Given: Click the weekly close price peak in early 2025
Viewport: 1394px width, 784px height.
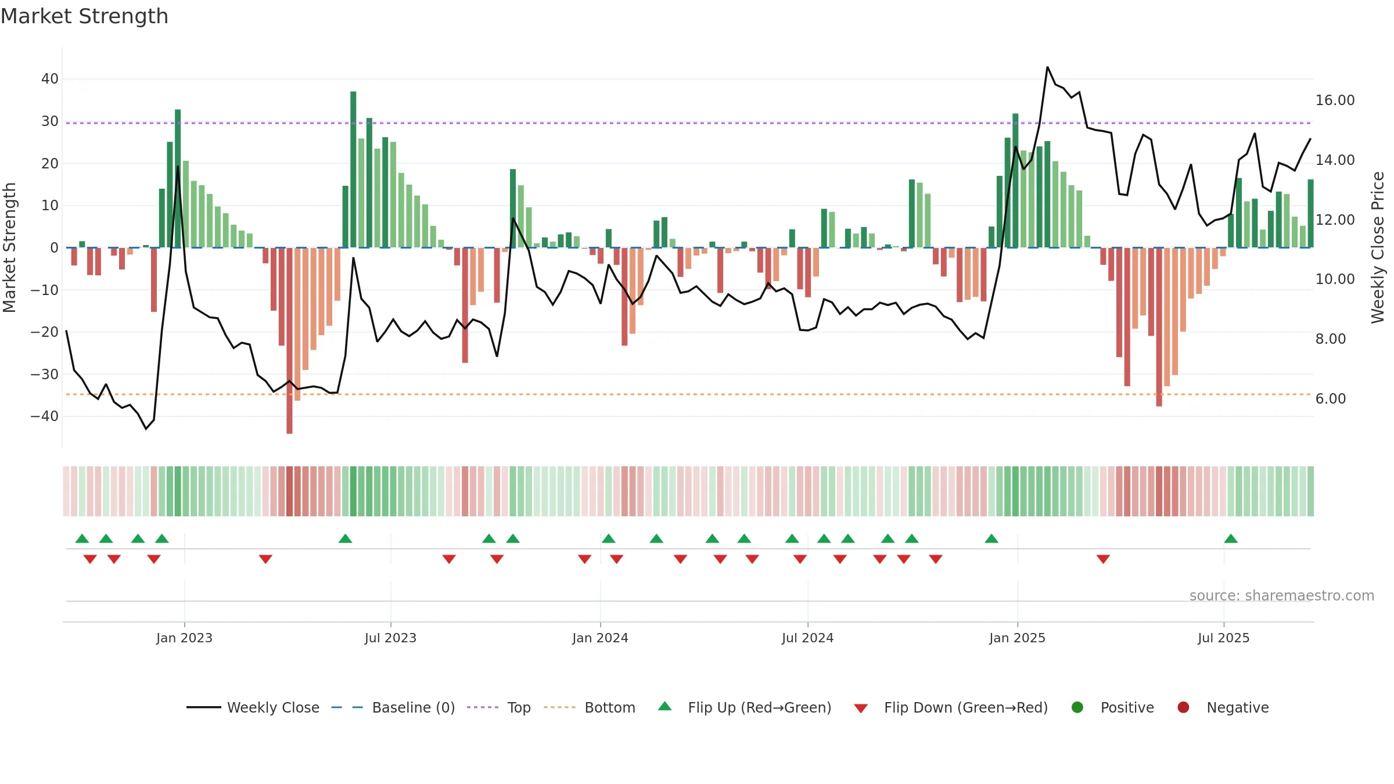Looking at the screenshot, I should [1048, 67].
